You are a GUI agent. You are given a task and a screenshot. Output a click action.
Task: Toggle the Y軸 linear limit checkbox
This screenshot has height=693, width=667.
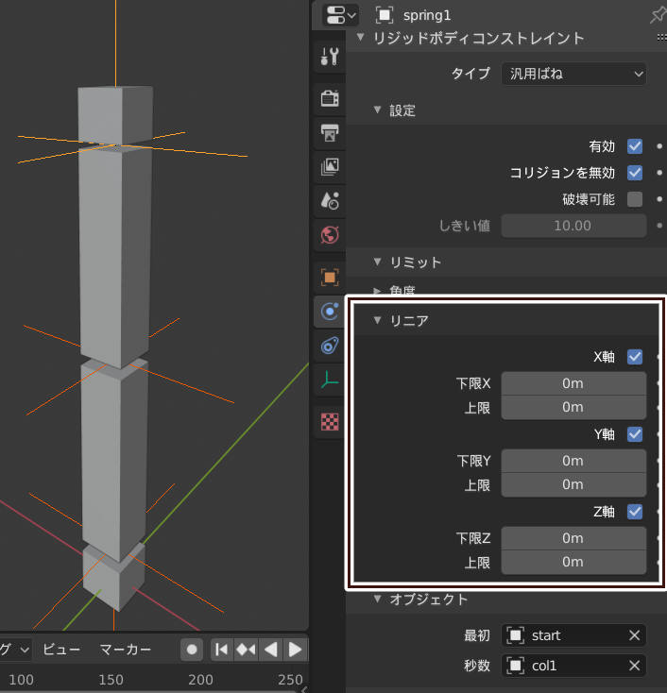pyautogui.click(x=634, y=434)
